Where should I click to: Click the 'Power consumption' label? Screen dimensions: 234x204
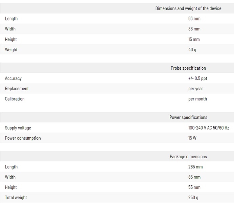tap(23, 138)
